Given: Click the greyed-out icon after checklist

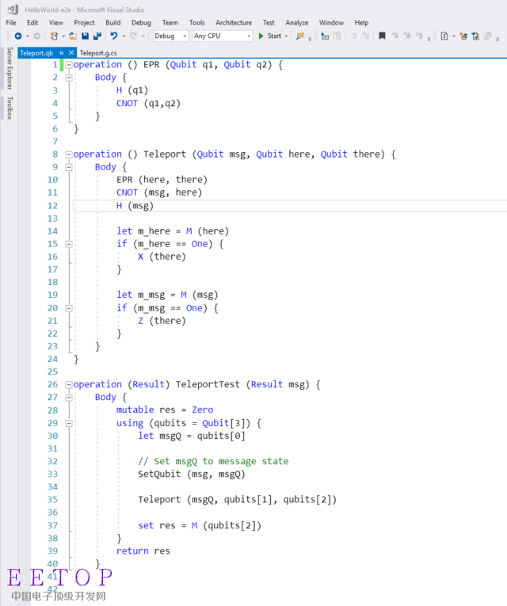Looking at the screenshot, I should pos(488,36).
